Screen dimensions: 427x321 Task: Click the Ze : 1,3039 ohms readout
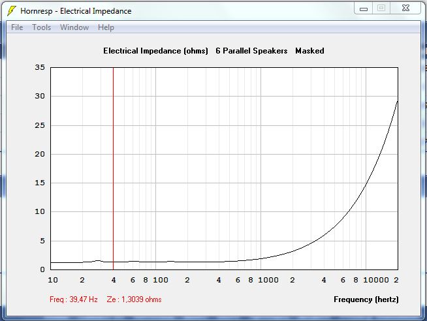pyautogui.click(x=134, y=299)
